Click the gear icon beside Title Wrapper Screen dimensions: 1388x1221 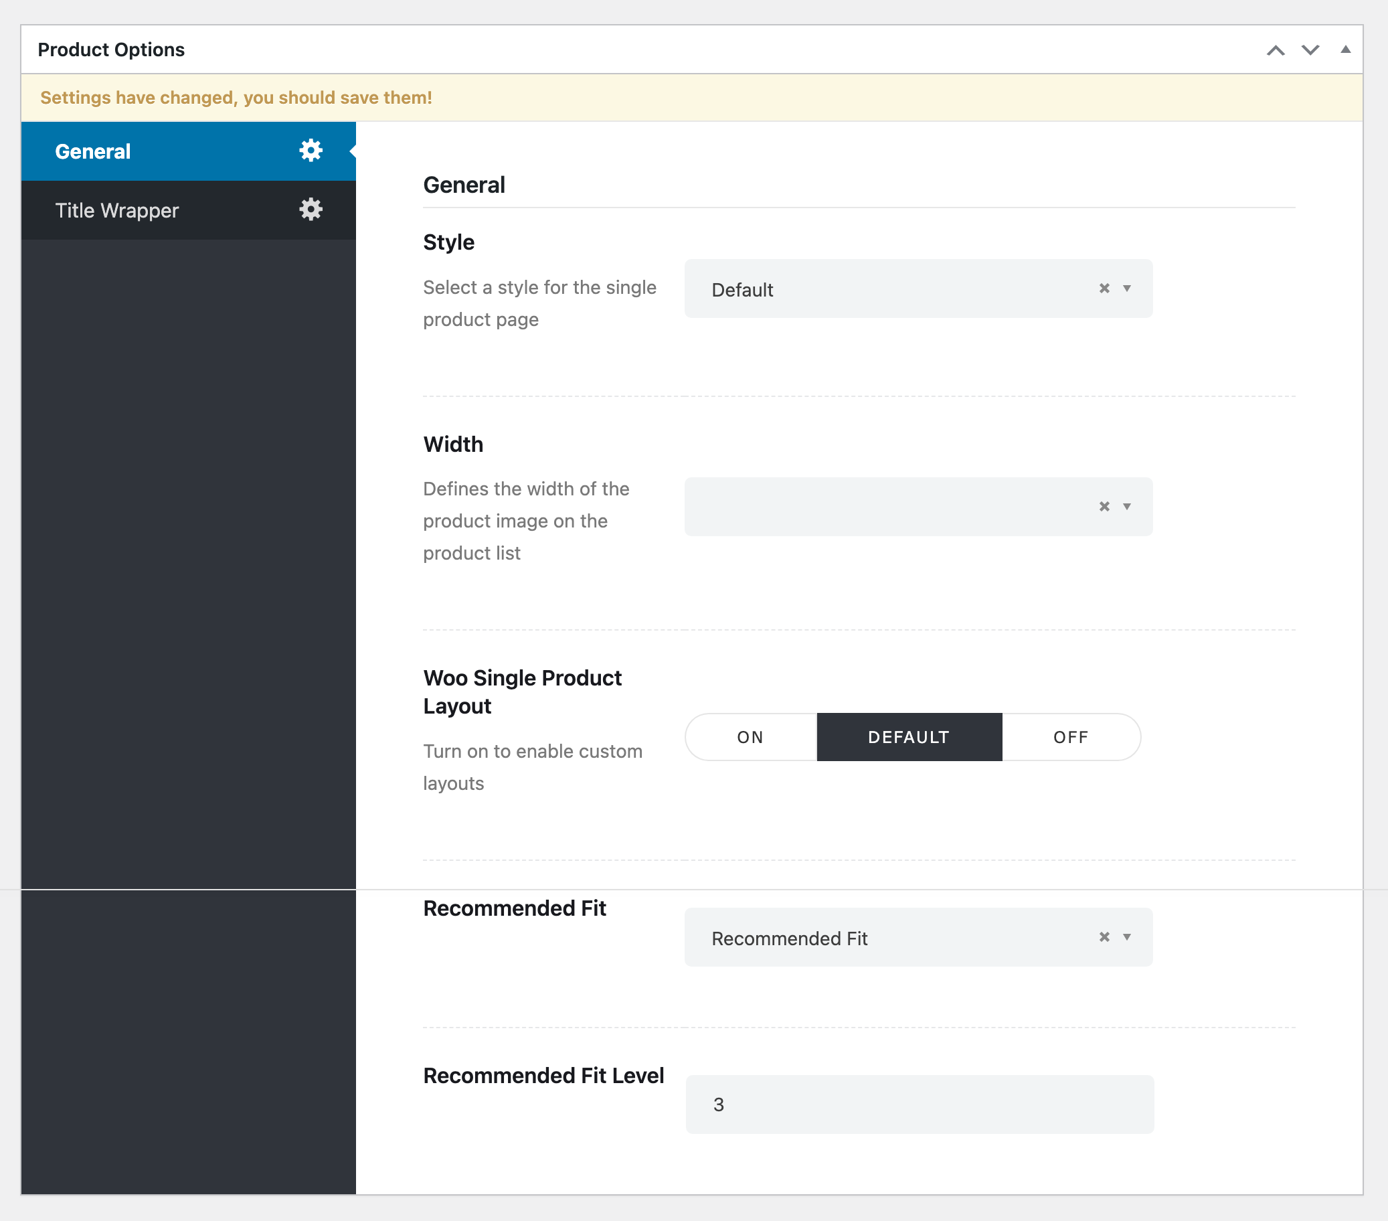311,210
